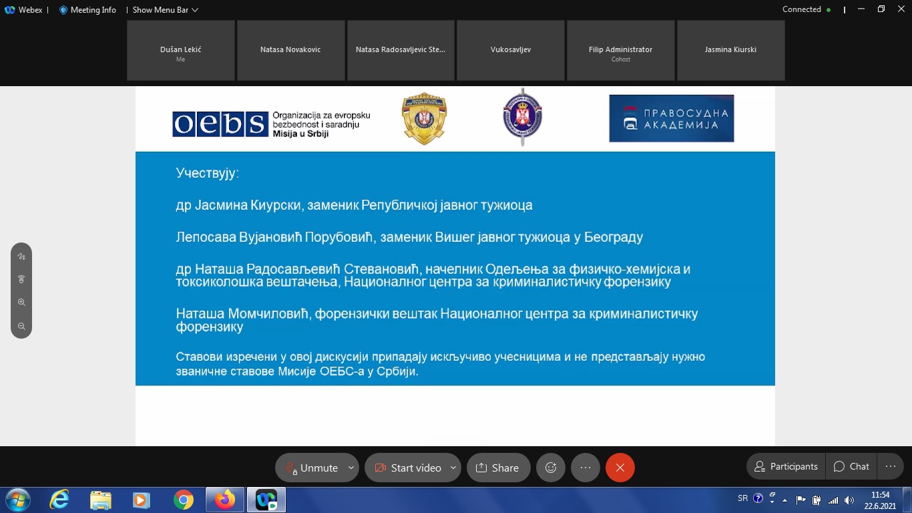
Task: Open Google Chrome from taskbar
Action: 183,500
